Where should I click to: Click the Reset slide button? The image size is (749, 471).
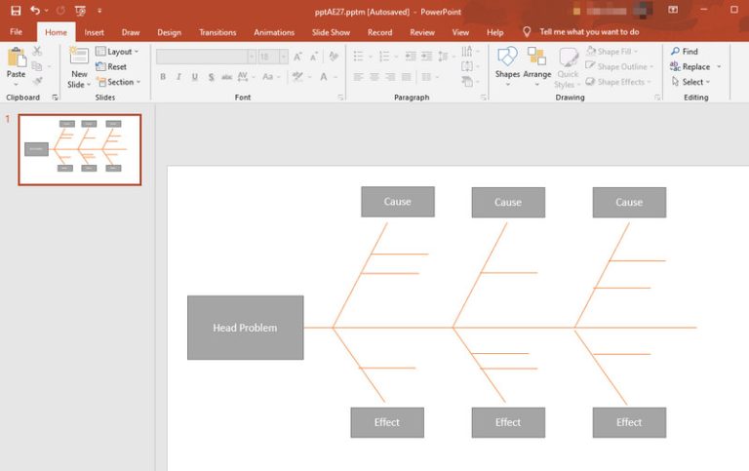(111, 67)
